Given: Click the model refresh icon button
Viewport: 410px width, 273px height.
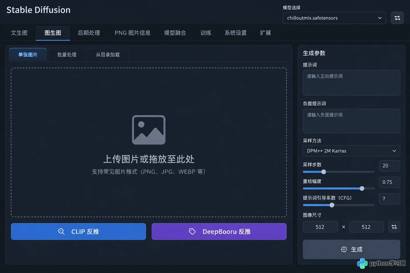Looking at the screenshot, I should click(x=397, y=18).
